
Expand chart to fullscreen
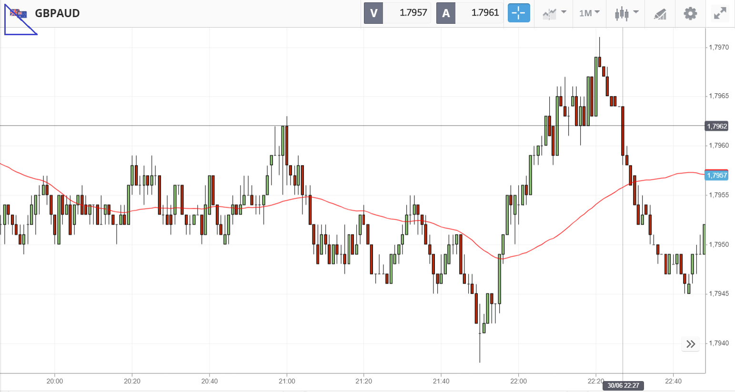(720, 13)
